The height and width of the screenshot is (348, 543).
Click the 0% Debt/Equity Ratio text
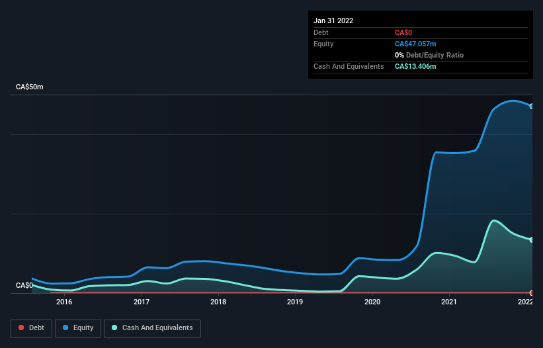[429, 55]
